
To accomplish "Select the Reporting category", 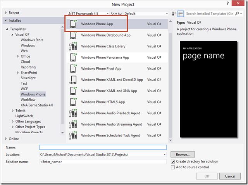I will click(x=28, y=67).
